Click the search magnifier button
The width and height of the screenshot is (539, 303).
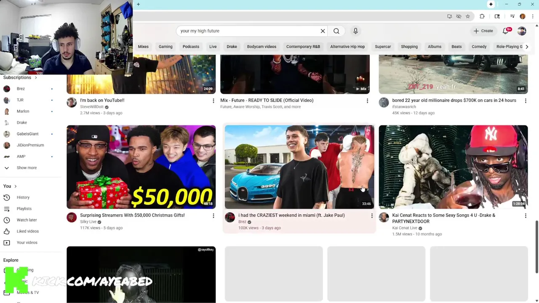pyautogui.click(x=336, y=31)
